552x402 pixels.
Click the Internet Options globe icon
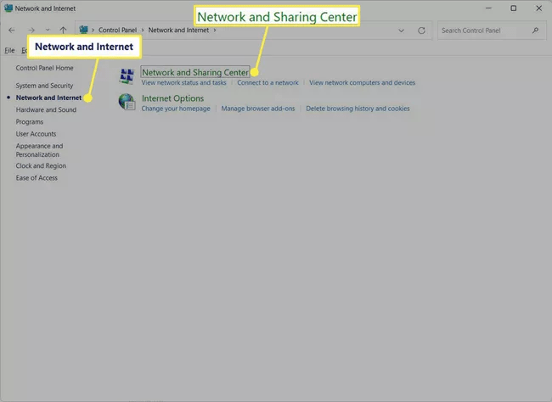point(127,102)
